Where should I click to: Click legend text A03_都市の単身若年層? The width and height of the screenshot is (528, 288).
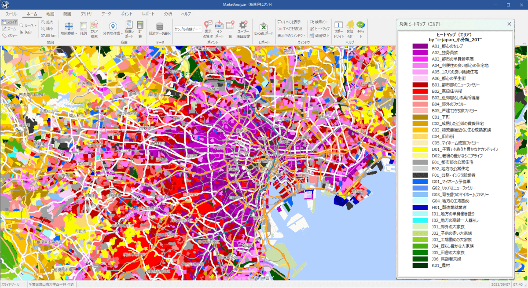pyautogui.click(x=454, y=59)
